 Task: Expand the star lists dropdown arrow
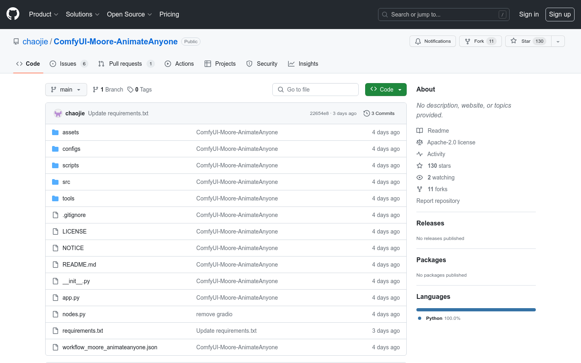(558, 41)
